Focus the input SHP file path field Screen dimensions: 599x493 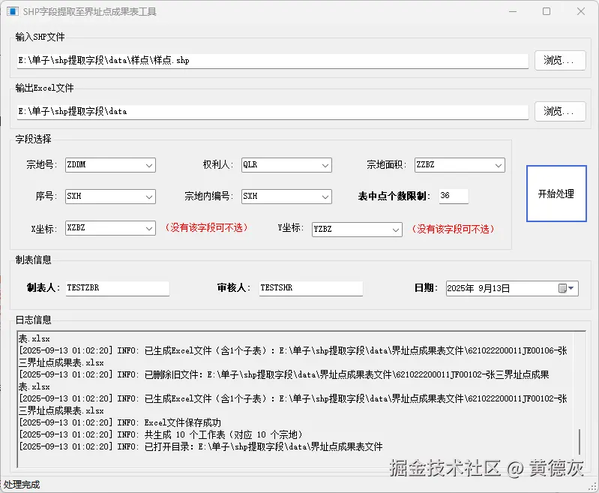coord(272,61)
